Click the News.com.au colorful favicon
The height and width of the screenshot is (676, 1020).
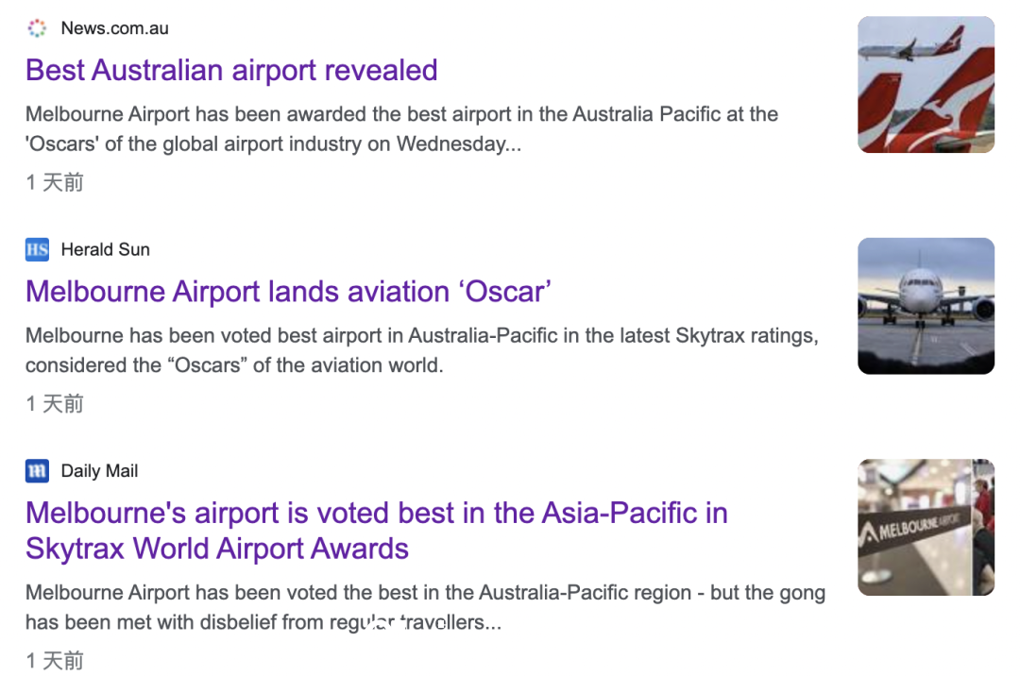pyautogui.click(x=37, y=28)
